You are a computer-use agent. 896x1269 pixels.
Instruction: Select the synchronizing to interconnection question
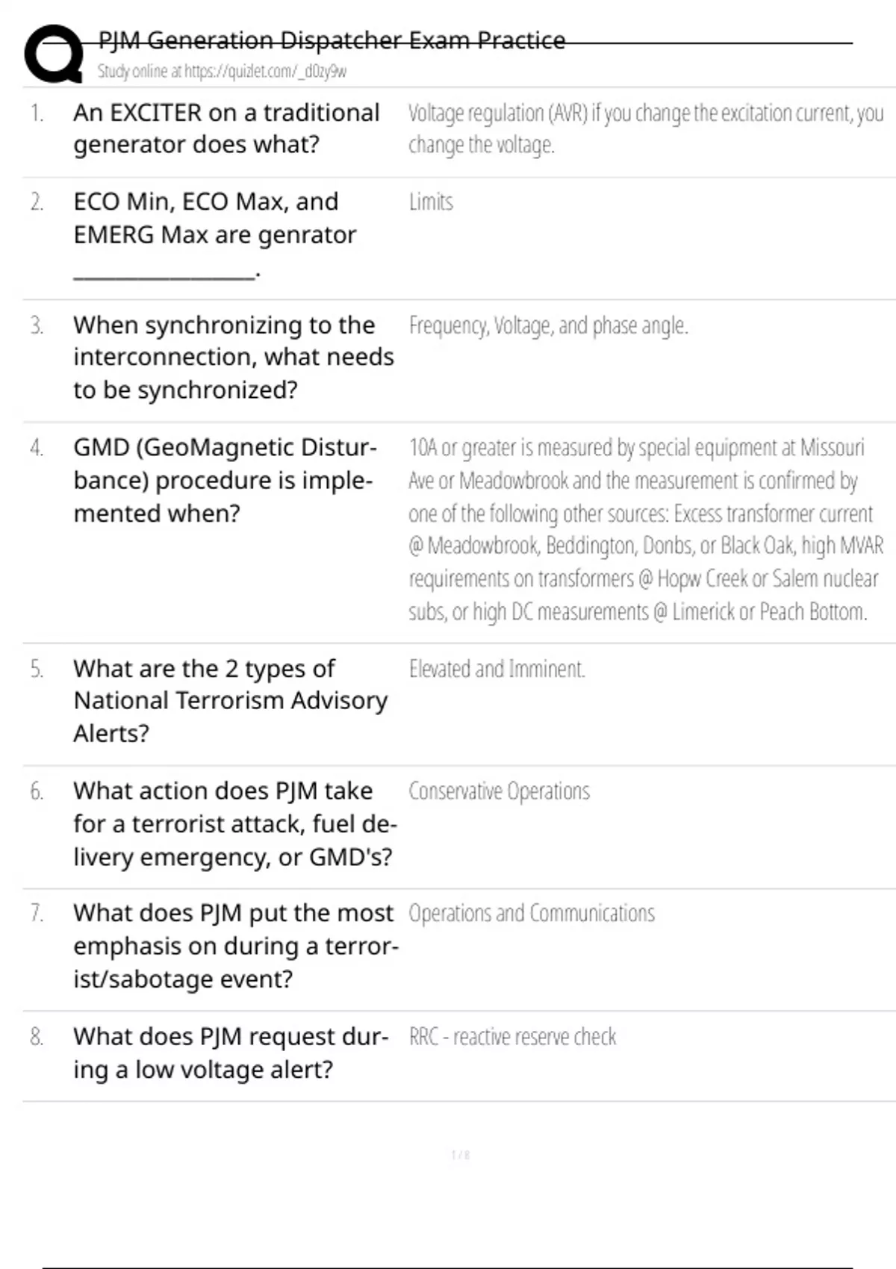click(x=233, y=358)
